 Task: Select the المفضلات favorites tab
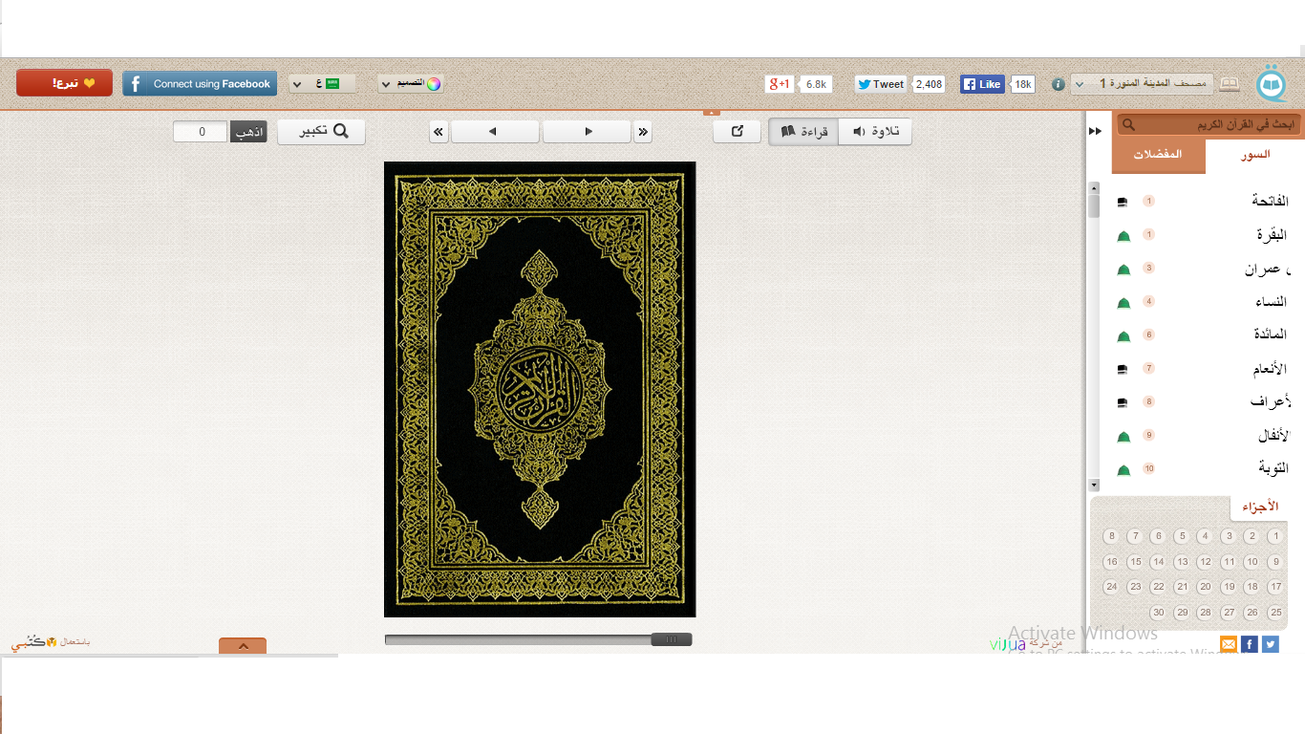coord(1158,156)
